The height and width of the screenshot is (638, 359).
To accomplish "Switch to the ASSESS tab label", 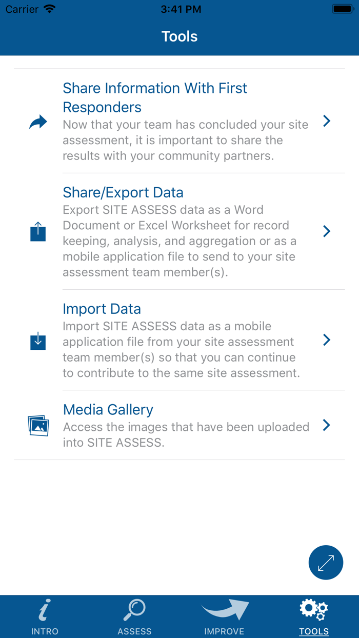I will 134,631.
